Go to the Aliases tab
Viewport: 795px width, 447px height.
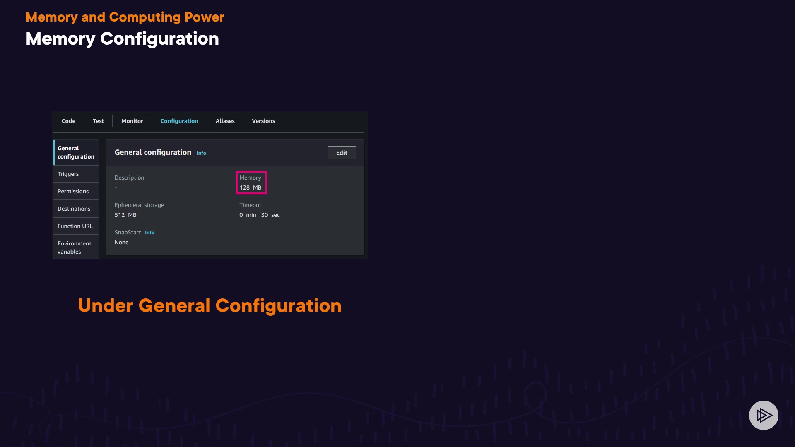click(225, 121)
